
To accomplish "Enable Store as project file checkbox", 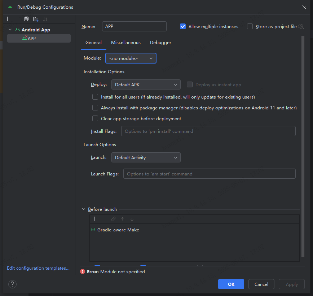I will tap(250, 27).
